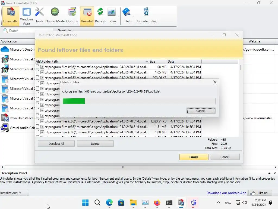Click the Like us thumbs-up button

[x=260, y=193]
